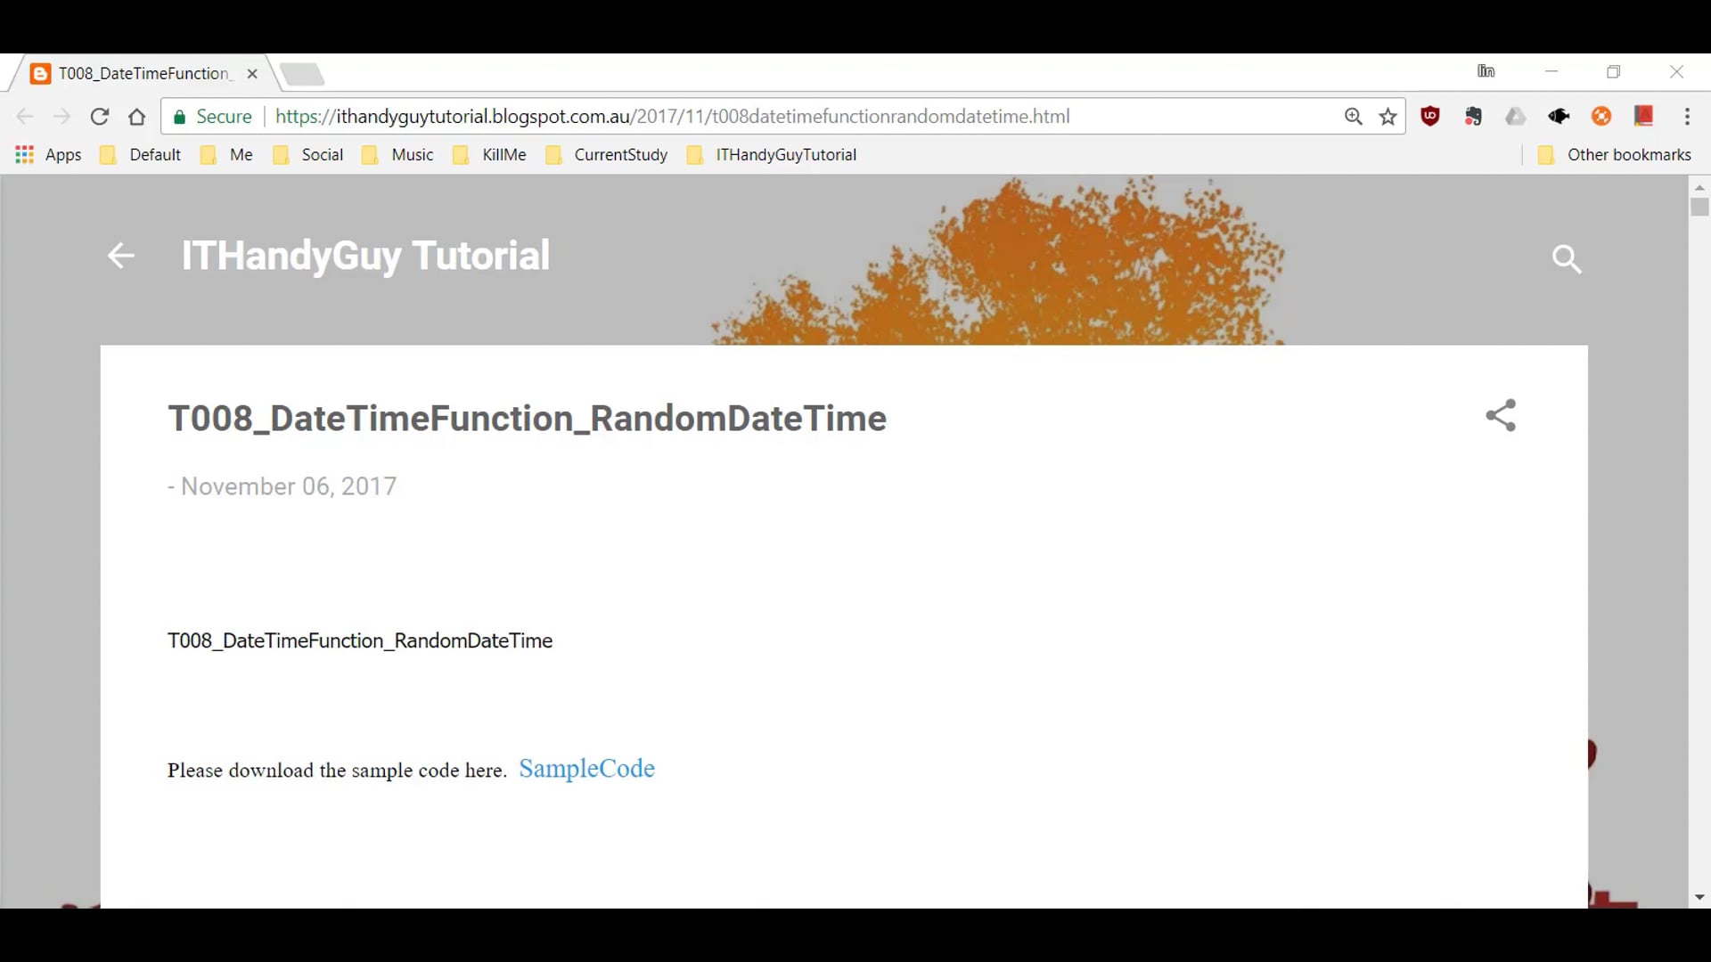Open the Google Drive extension
This screenshot has width=1711, height=962.
[1516, 116]
